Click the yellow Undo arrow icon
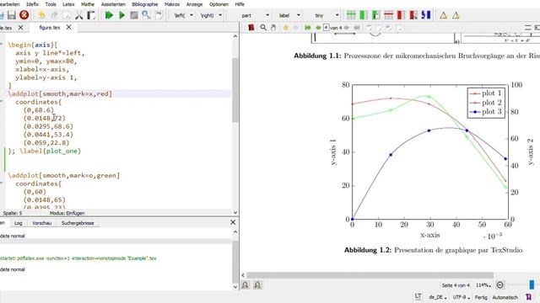The height and width of the screenshot is (303, 540). coord(41,15)
